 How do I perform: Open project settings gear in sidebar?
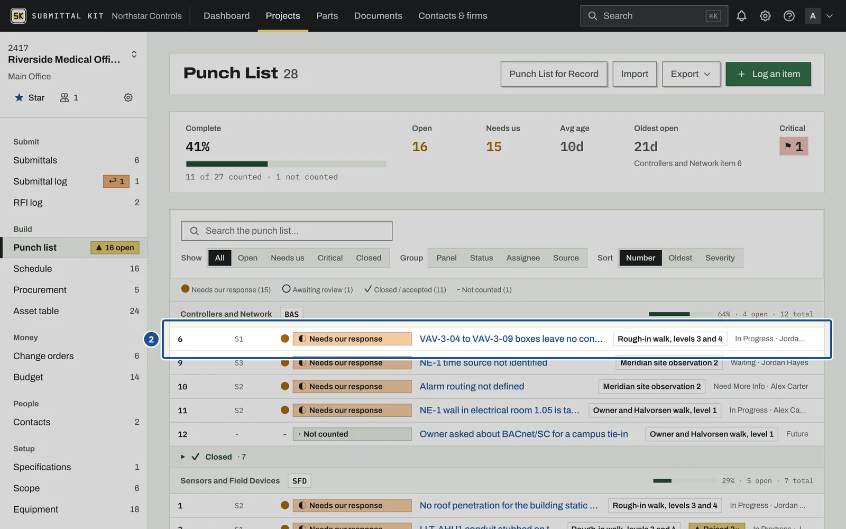(x=128, y=97)
